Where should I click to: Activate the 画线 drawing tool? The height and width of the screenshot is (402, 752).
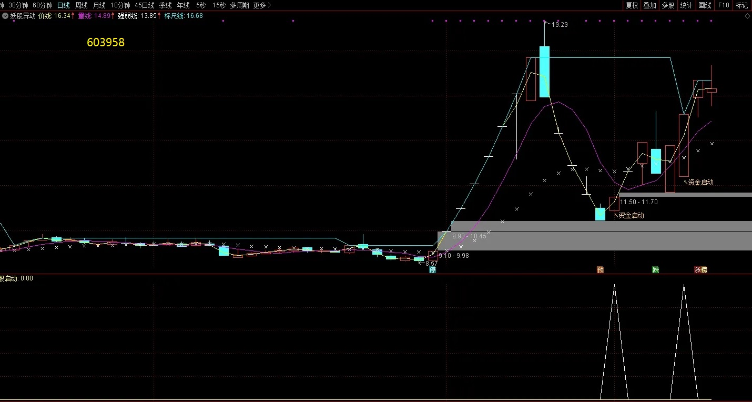[x=705, y=5]
